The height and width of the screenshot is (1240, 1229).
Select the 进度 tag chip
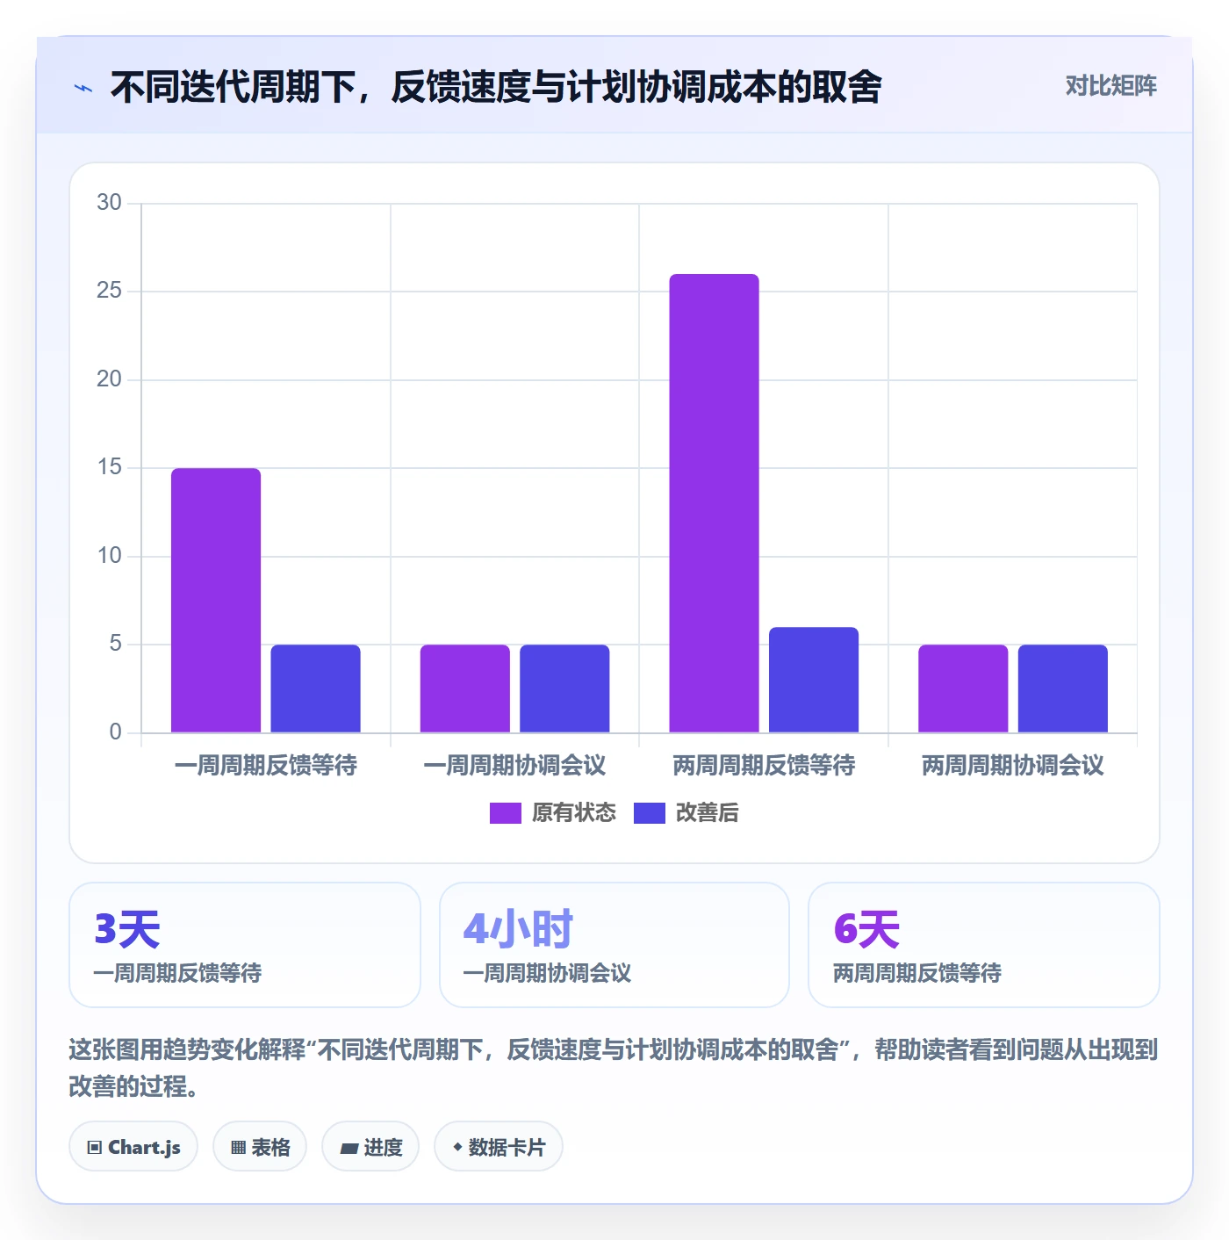click(370, 1146)
